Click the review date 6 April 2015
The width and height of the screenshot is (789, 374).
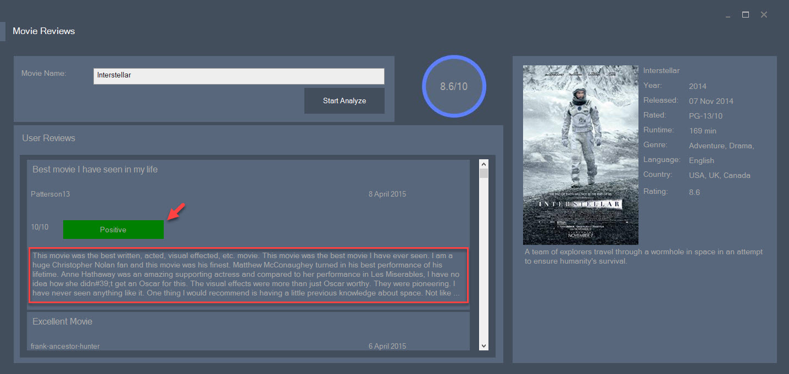pyautogui.click(x=387, y=346)
